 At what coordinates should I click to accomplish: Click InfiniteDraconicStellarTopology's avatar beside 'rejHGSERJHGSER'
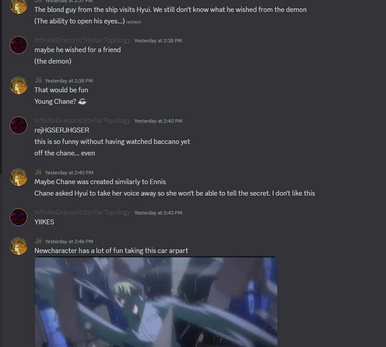(x=19, y=125)
